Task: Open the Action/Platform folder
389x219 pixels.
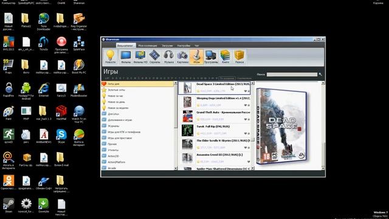Action: [137, 162]
